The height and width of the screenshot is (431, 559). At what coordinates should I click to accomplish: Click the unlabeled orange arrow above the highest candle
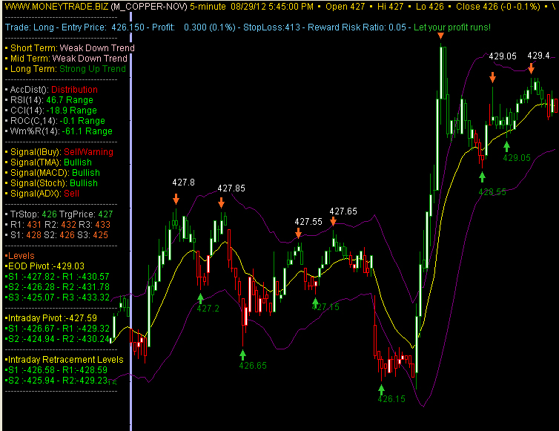tap(440, 36)
